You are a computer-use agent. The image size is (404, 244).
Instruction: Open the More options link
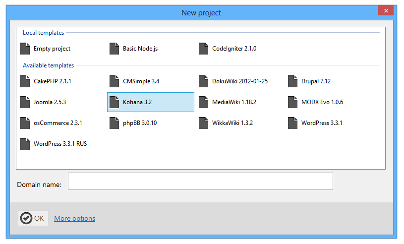point(74,219)
